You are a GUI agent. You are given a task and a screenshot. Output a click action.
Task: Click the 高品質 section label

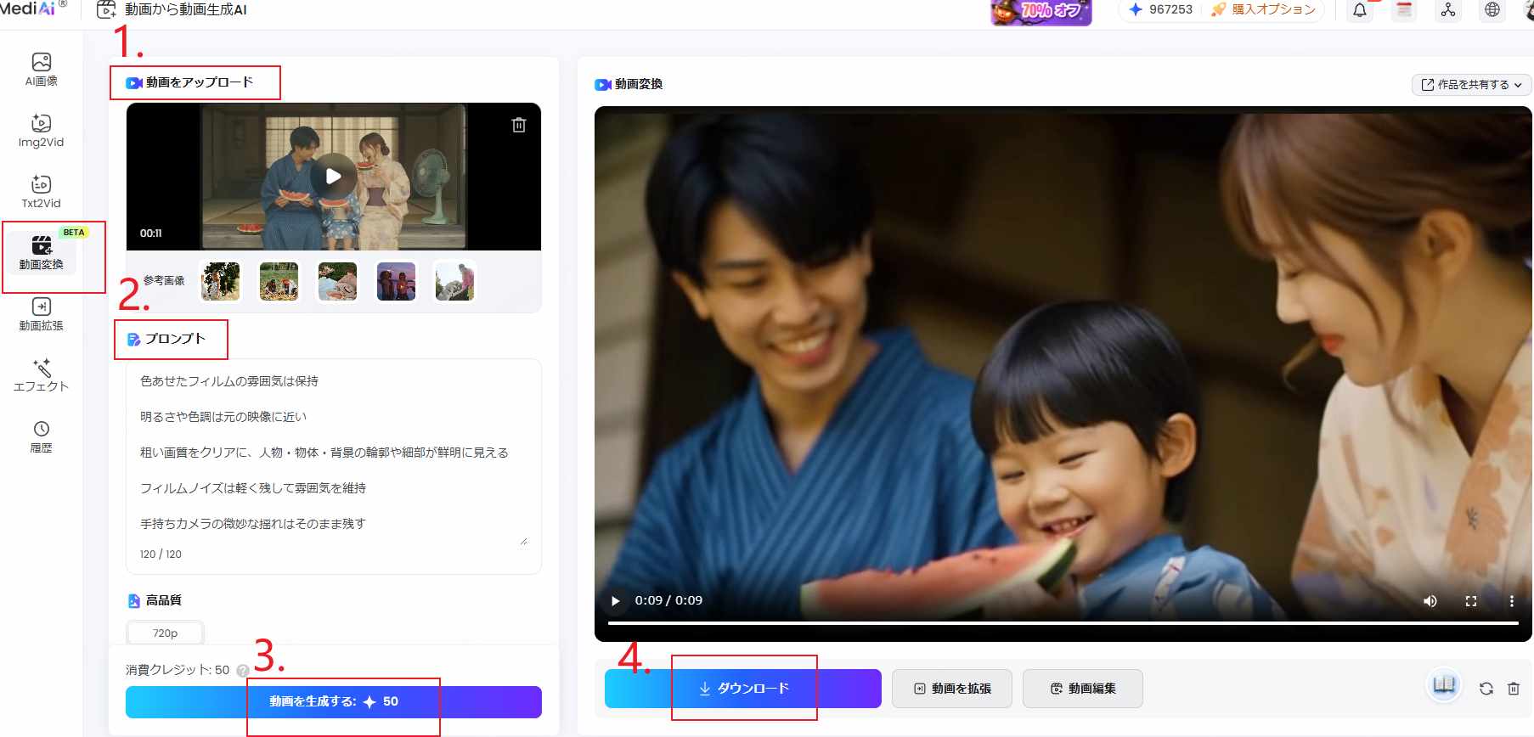[164, 600]
